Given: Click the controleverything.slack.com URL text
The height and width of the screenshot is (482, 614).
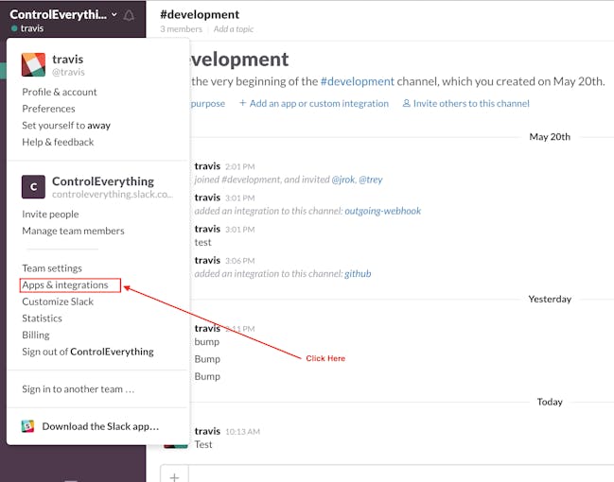Looking at the screenshot, I should pyautogui.click(x=113, y=195).
